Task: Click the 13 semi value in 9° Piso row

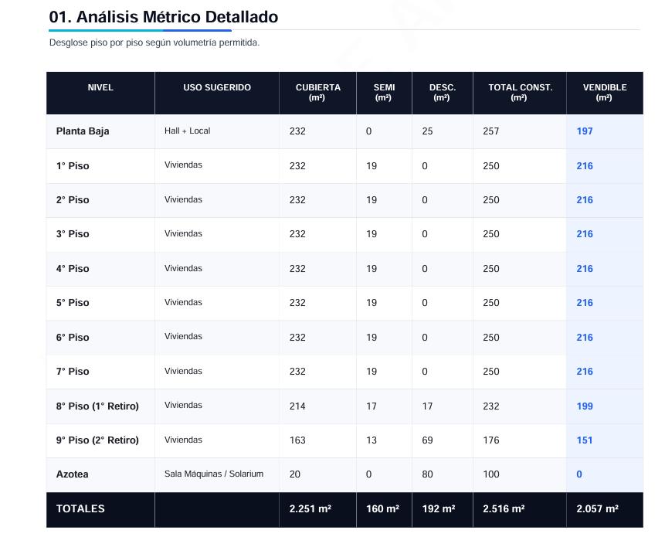Action: tap(371, 440)
